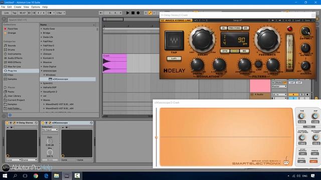Open Chrome from the taskbar
Viewport: 321px width, 180px height.
pos(36,175)
